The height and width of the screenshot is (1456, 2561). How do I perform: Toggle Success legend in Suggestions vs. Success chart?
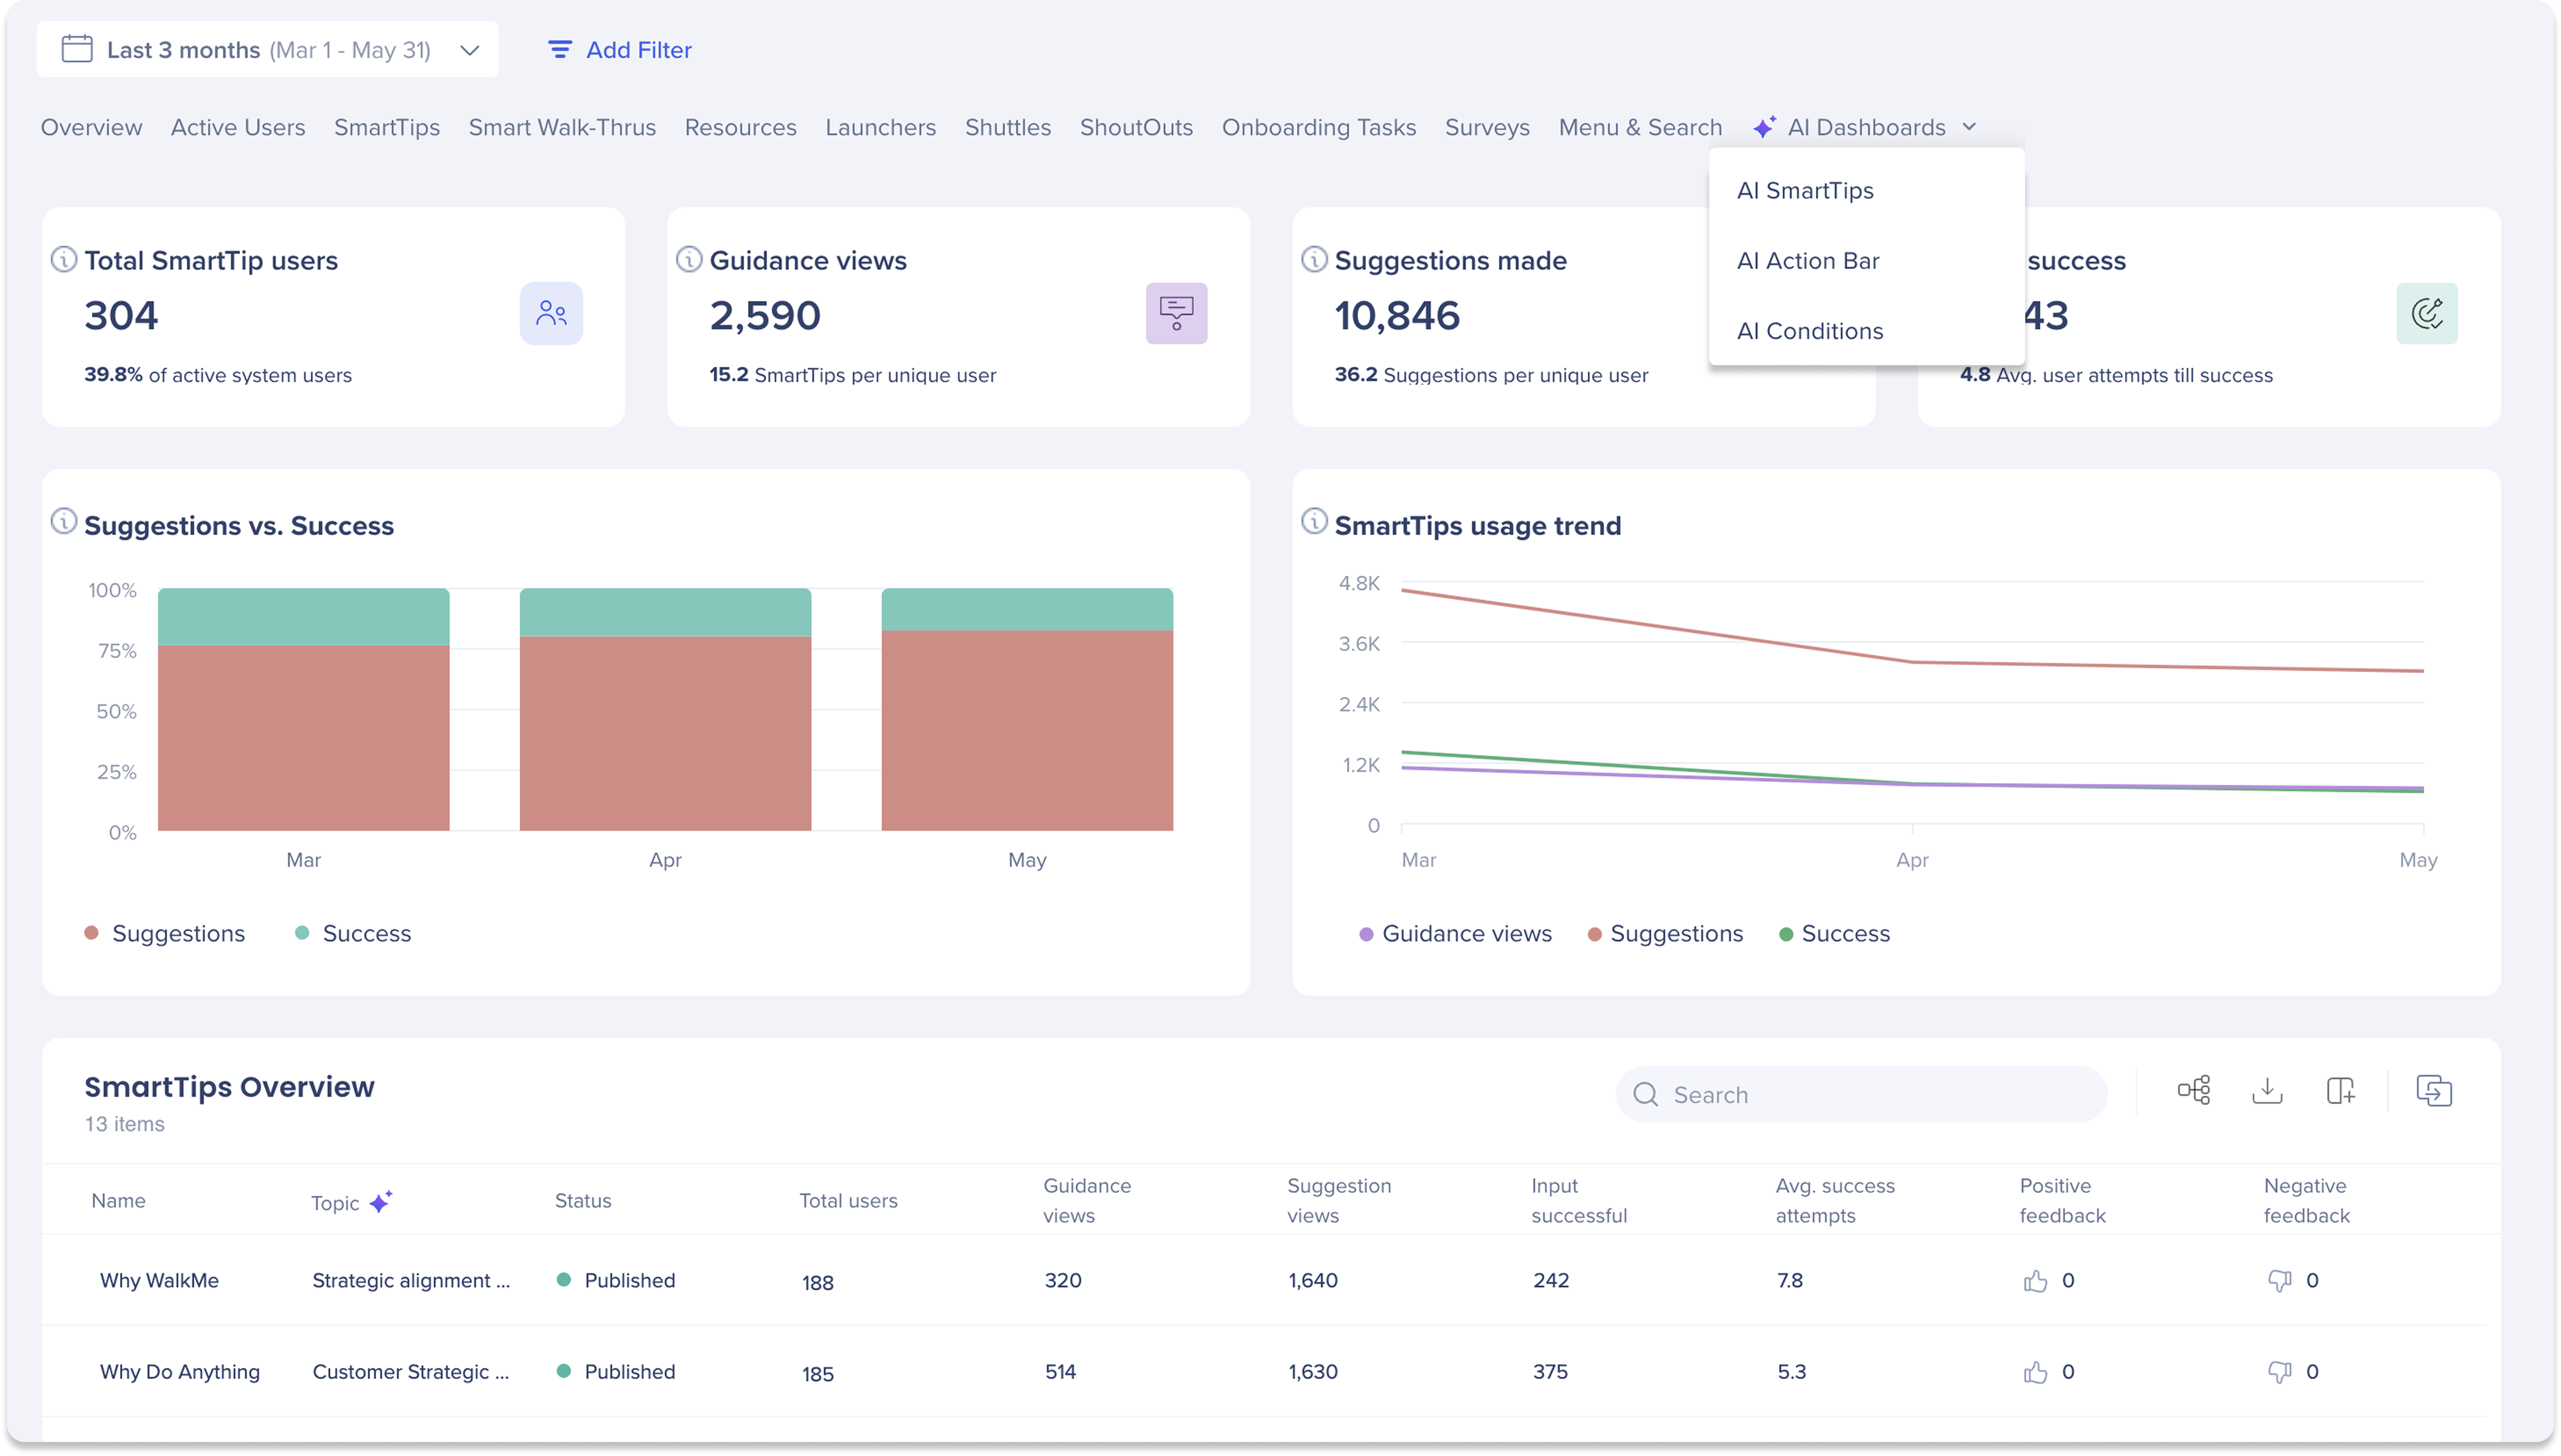[x=353, y=933]
